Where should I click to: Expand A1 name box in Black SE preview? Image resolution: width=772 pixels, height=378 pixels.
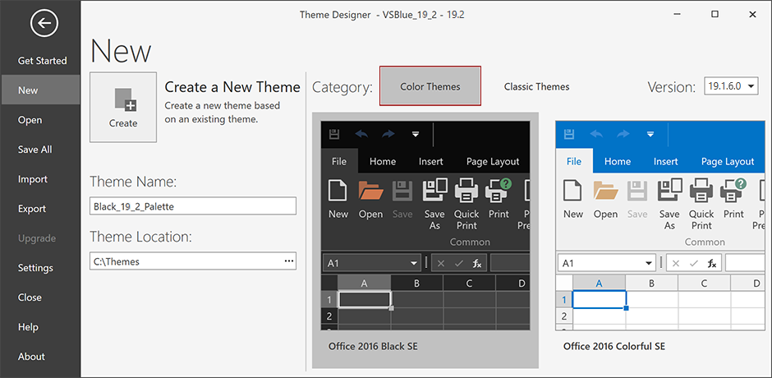[414, 263]
